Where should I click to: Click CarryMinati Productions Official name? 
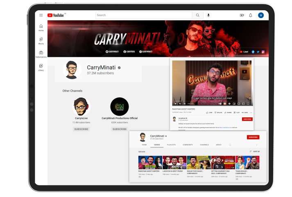coord(120,118)
